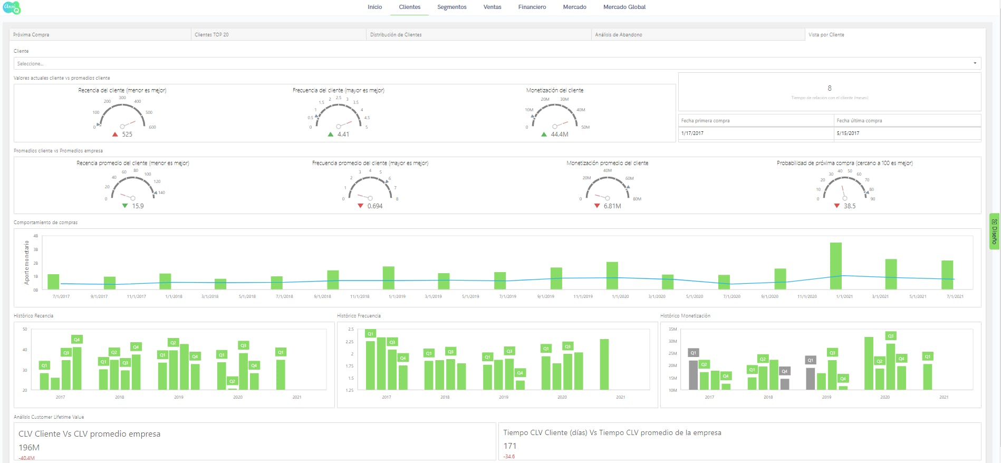Click the 1/1/2021 axis label in purchases chart
Viewport: 1001px width, 463px height.
point(844,296)
